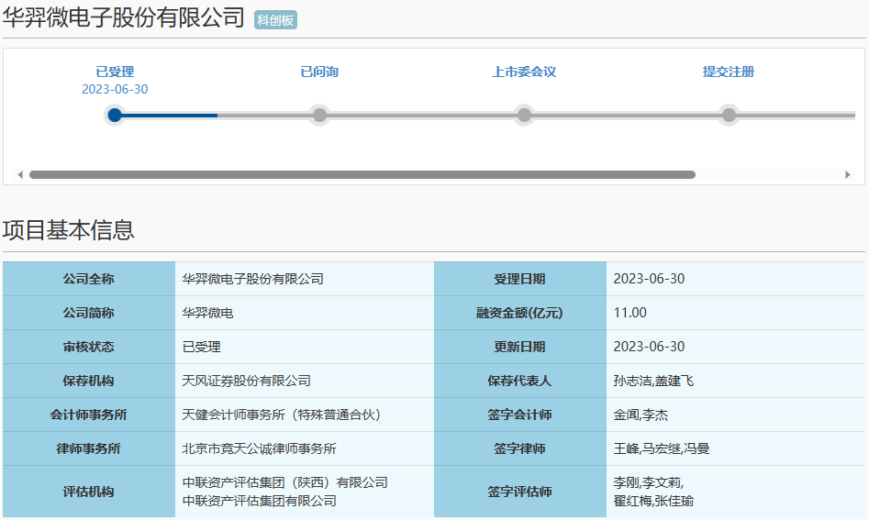Click the 中联资产评估集团有限公司 line
This screenshot has width=869, height=520.
[260, 501]
